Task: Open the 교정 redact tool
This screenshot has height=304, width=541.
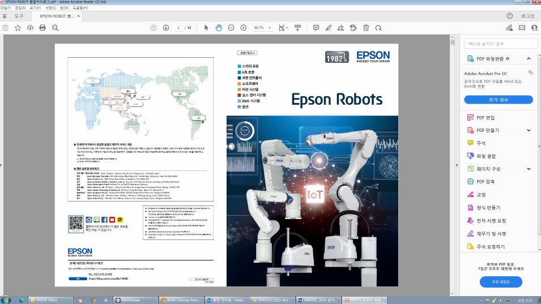Action: 480,195
